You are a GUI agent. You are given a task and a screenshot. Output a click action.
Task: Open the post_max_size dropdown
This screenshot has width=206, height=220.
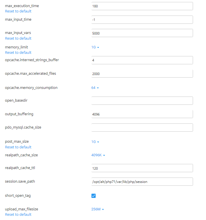(x=95, y=142)
